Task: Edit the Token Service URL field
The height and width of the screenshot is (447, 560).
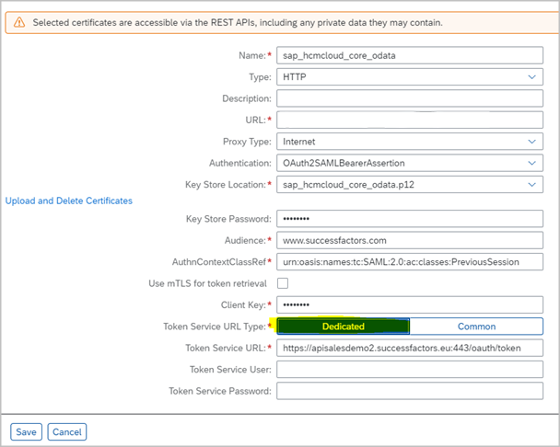Action: point(410,348)
